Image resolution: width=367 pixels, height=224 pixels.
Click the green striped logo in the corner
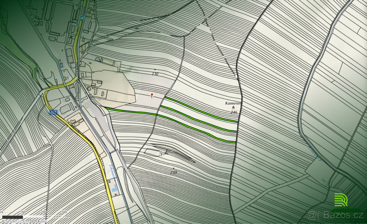341,200
